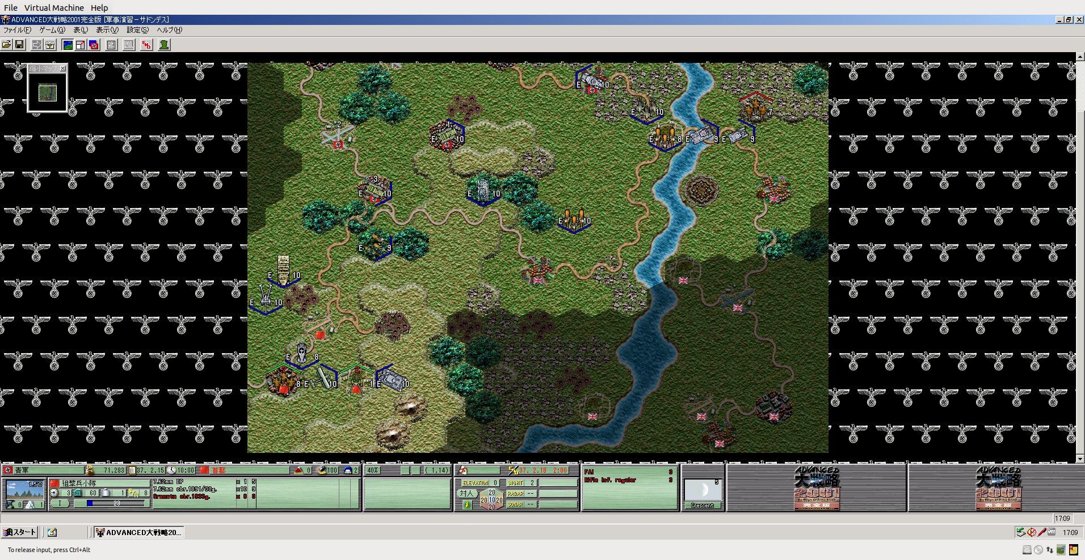
Task: Open the 表示(V) menu
Action: click(x=107, y=30)
